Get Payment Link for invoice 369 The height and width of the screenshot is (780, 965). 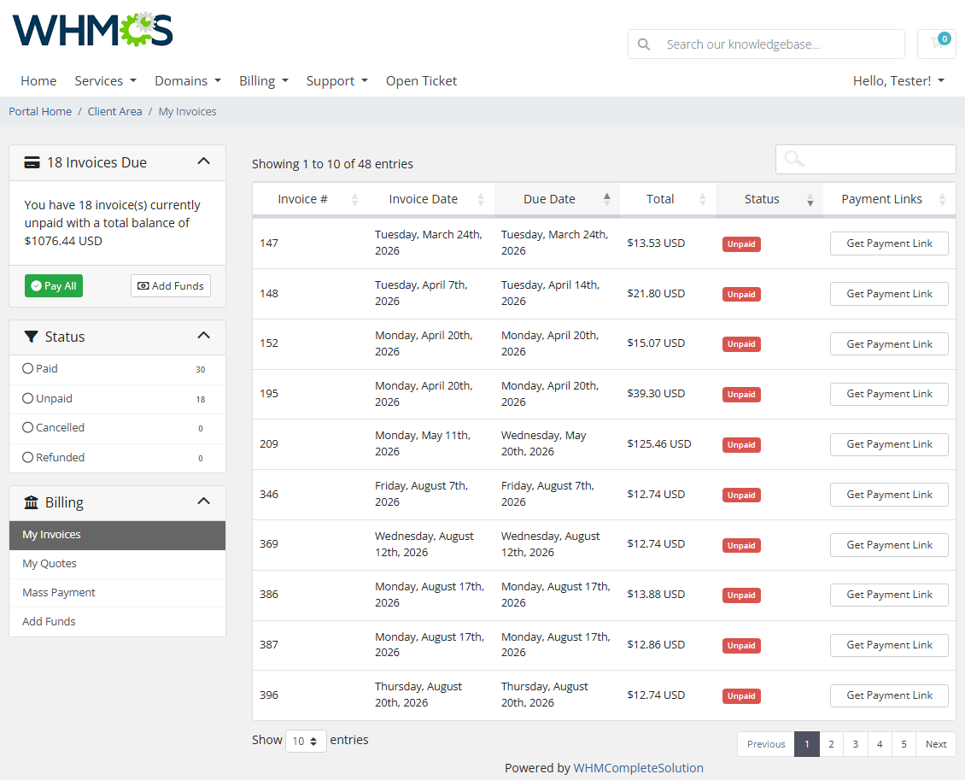click(889, 545)
